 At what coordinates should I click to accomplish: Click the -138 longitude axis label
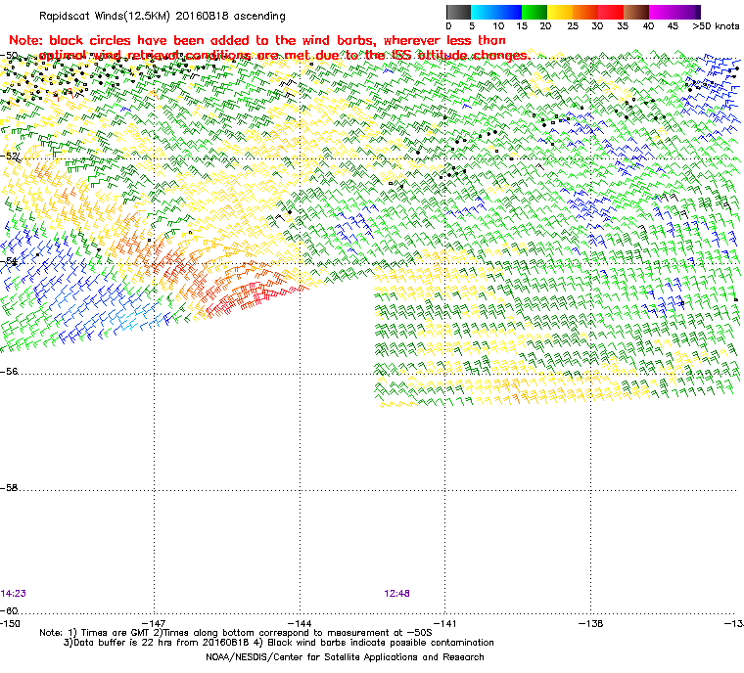(590, 623)
